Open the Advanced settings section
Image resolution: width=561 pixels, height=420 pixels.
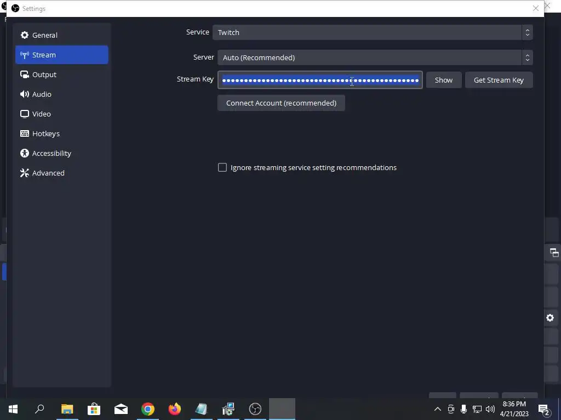[x=61, y=173]
